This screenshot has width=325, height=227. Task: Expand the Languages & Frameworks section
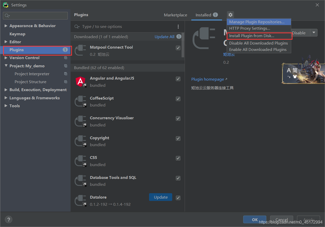(x=6, y=98)
